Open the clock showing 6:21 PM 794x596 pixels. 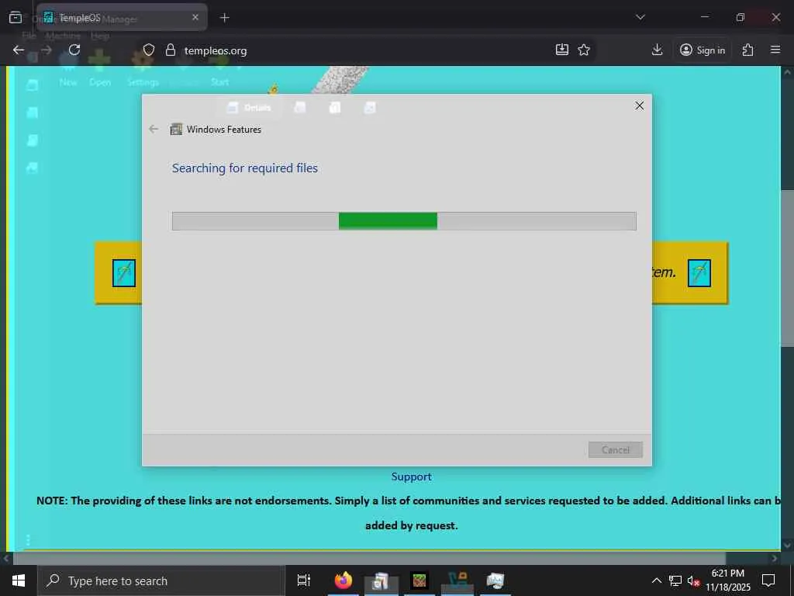point(728,580)
